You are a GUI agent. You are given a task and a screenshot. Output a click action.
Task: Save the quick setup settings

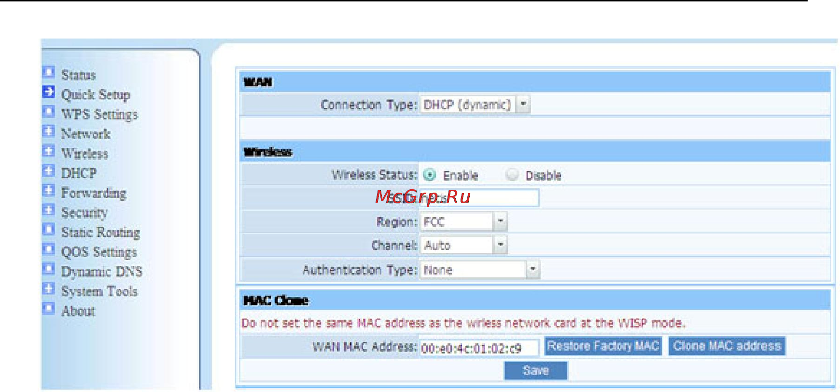(x=536, y=370)
